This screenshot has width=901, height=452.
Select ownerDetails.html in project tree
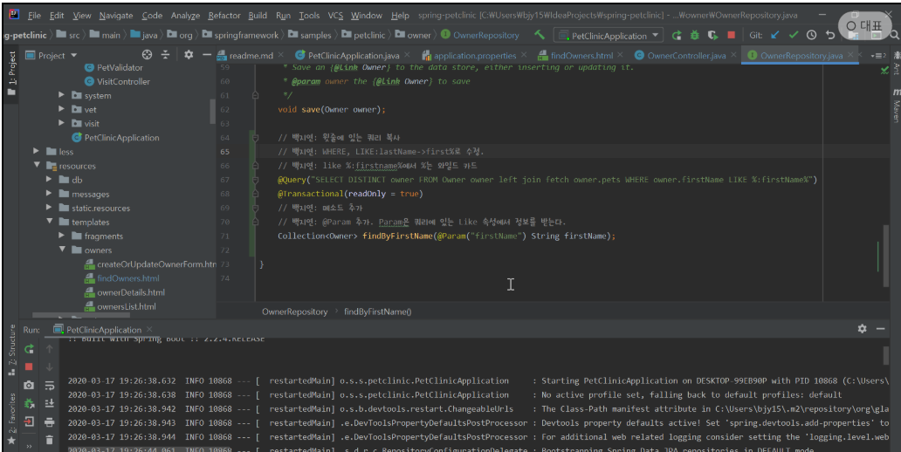[130, 292]
